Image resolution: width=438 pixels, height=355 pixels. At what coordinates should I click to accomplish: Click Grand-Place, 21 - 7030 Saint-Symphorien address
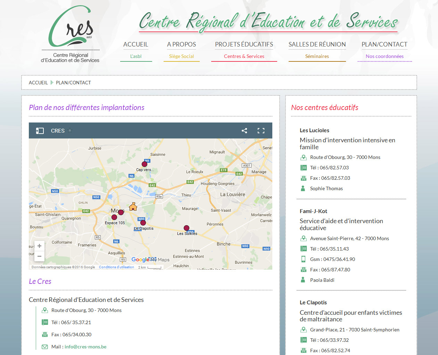click(x=355, y=330)
